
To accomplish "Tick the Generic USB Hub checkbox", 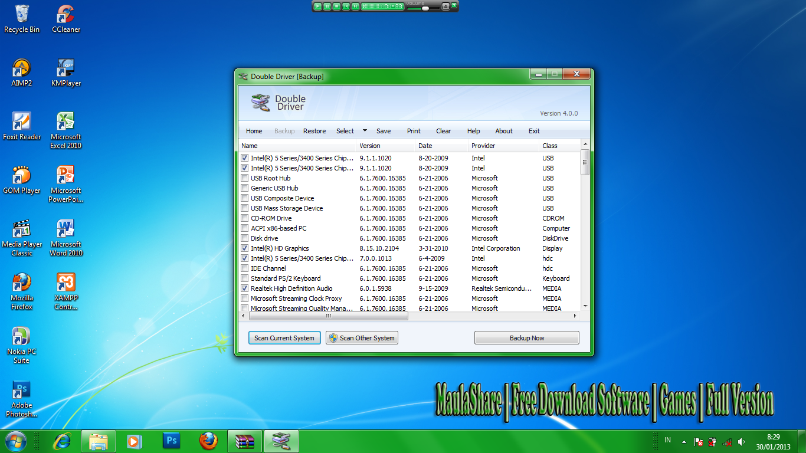I will point(244,188).
